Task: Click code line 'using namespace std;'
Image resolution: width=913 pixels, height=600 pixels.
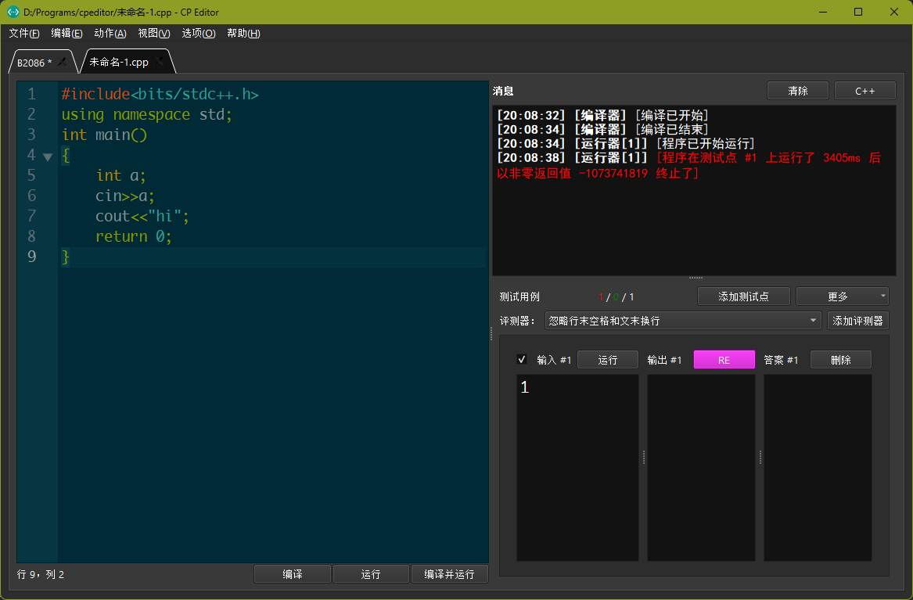Action: pyautogui.click(x=147, y=114)
